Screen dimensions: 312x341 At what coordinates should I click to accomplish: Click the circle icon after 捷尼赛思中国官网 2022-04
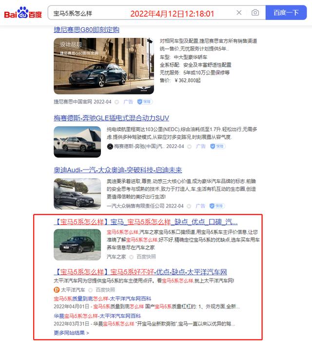(117, 102)
